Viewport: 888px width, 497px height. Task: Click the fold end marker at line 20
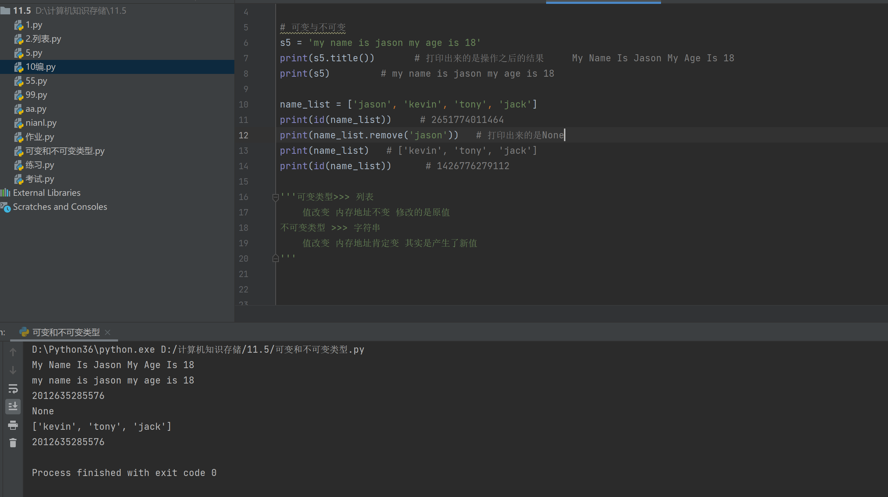pos(276,258)
